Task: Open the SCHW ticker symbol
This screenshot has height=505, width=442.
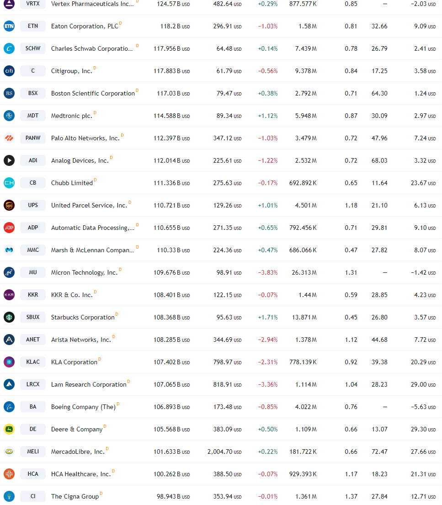Action: click(33, 48)
